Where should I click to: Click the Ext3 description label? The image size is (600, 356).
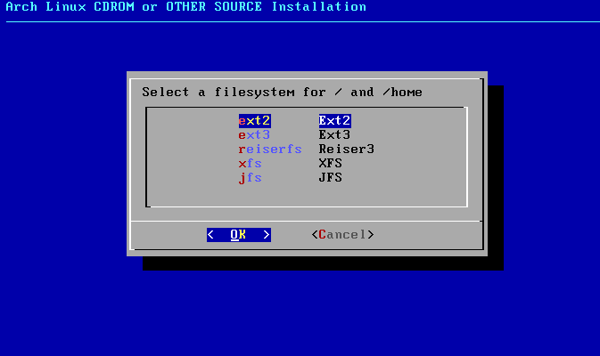coord(334,135)
